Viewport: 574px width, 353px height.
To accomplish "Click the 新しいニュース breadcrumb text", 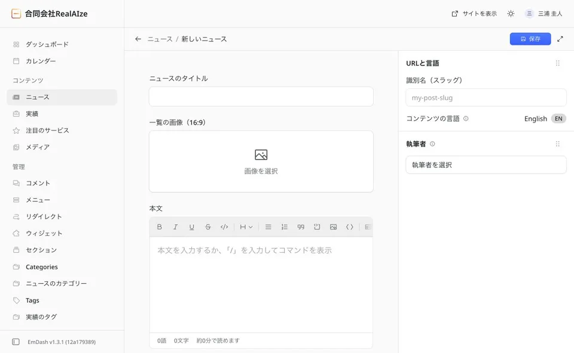I will click(x=204, y=39).
